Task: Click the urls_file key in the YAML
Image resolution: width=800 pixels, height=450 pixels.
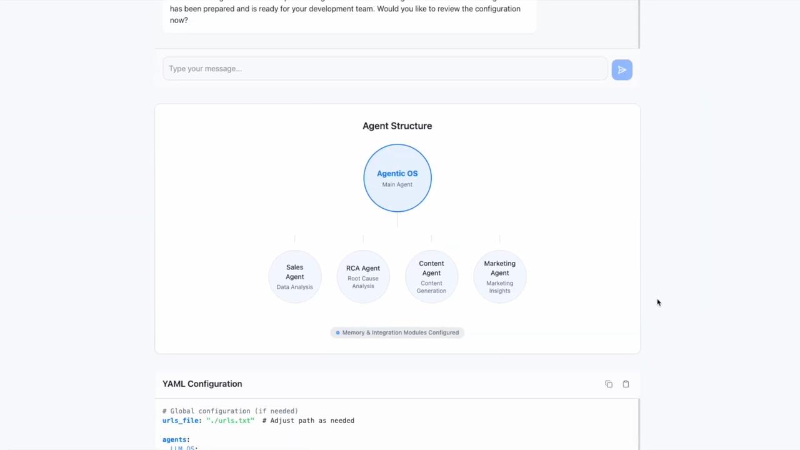Action: [182, 421]
